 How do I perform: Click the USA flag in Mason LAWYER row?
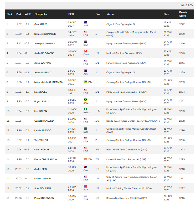point(85,177)
